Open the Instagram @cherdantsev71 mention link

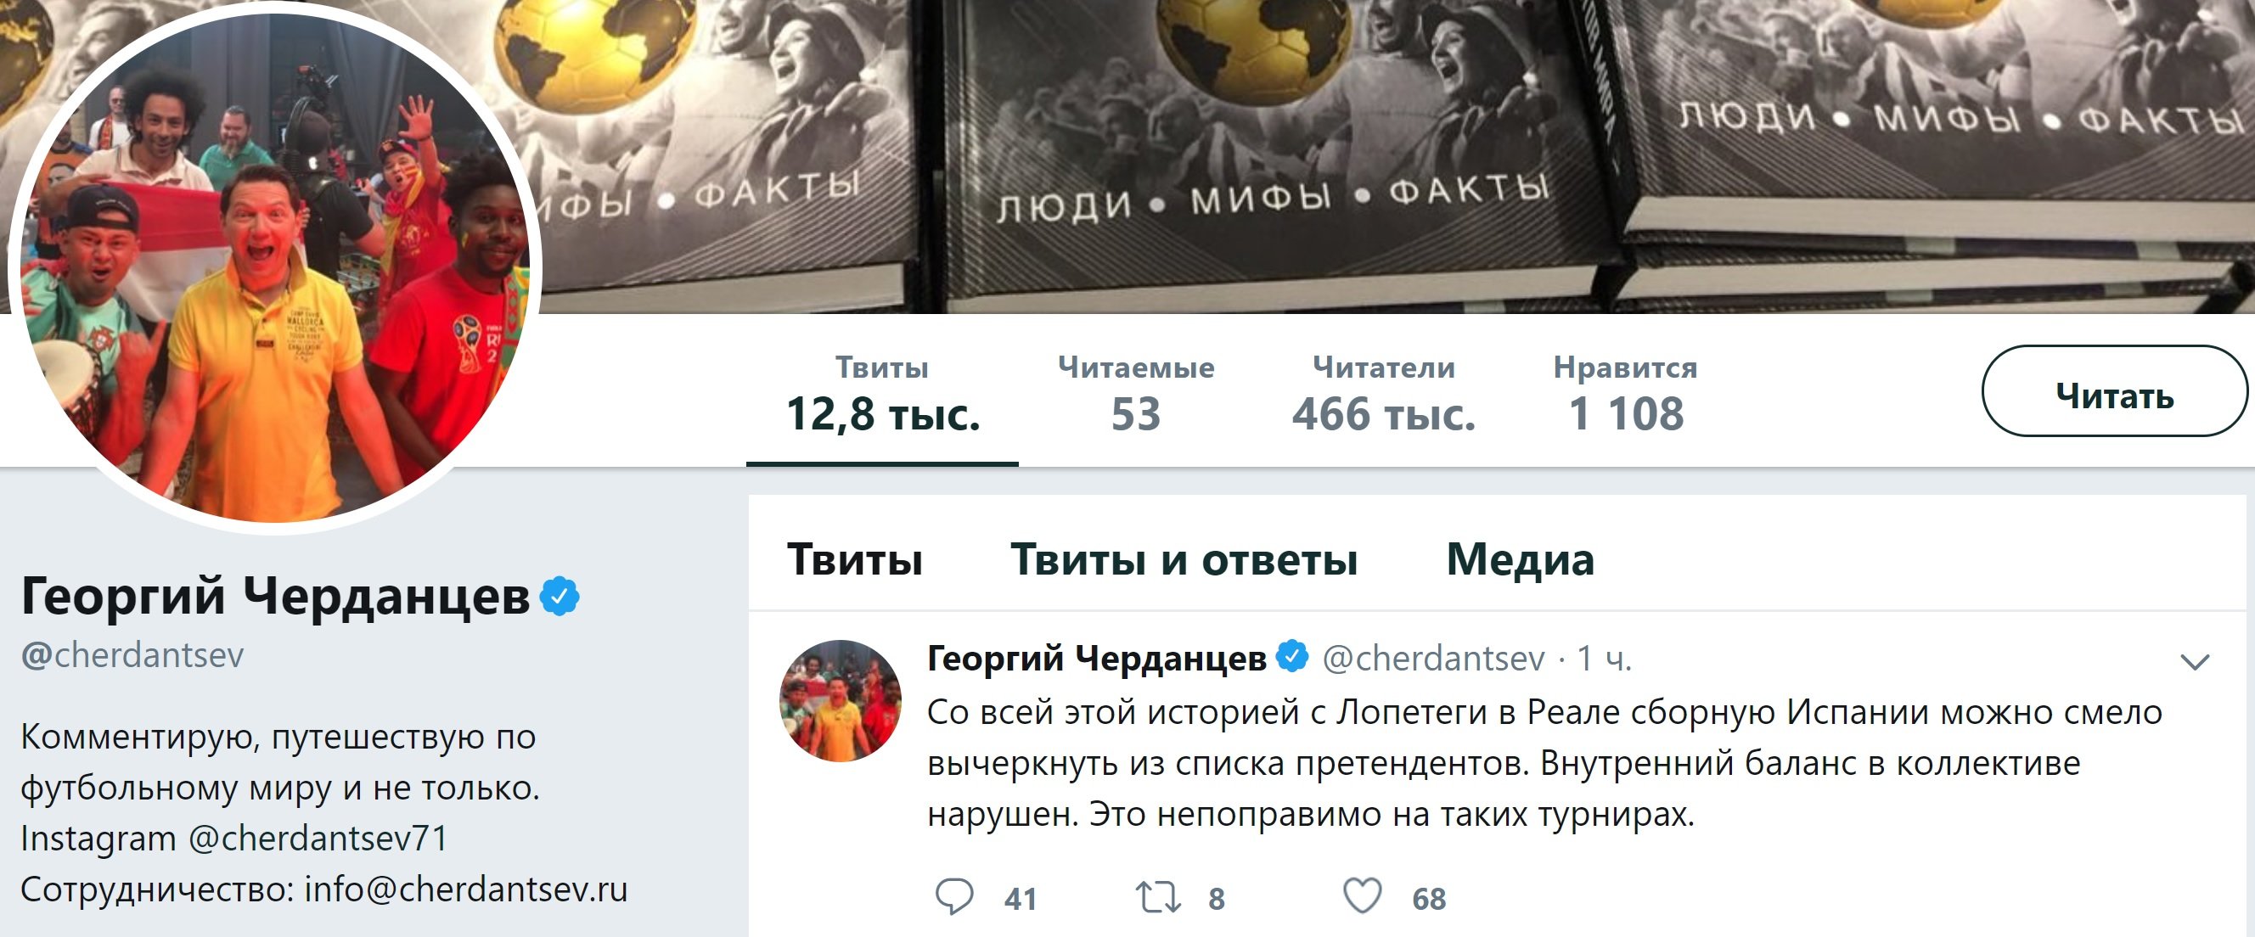[318, 839]
